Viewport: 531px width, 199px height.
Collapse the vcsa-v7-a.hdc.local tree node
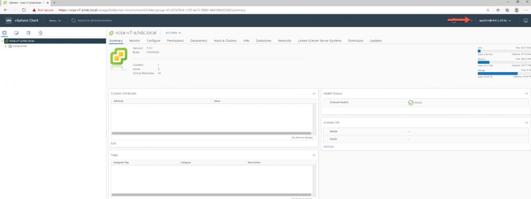point(3,41)
